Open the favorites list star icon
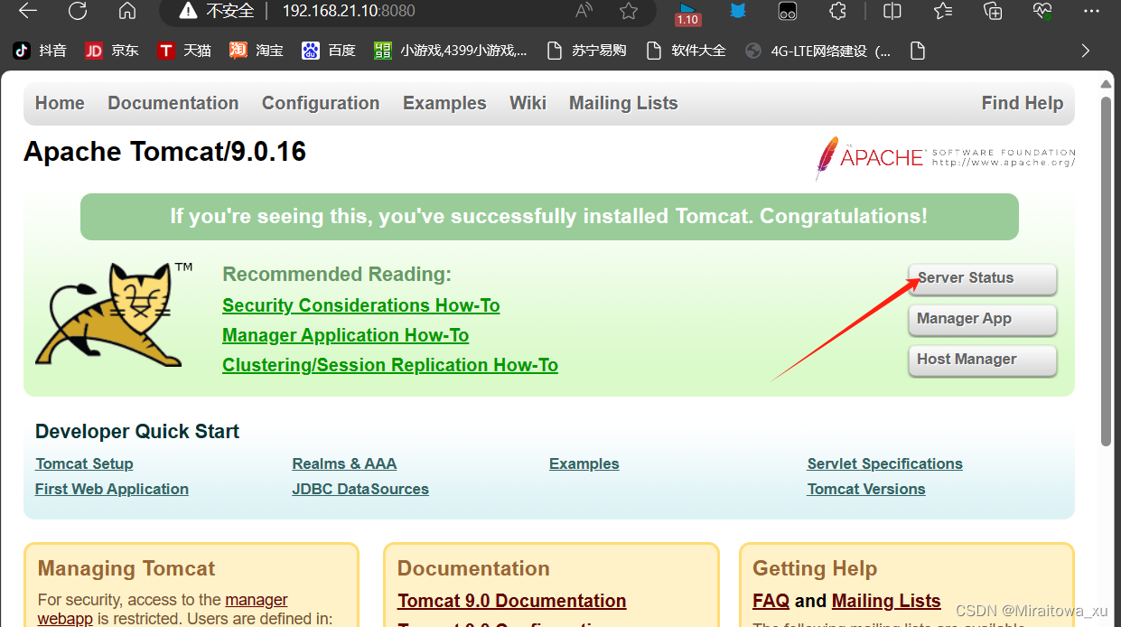Image resolution: width=1121 pixels, height=627 pixels. (x=943, y=11)
